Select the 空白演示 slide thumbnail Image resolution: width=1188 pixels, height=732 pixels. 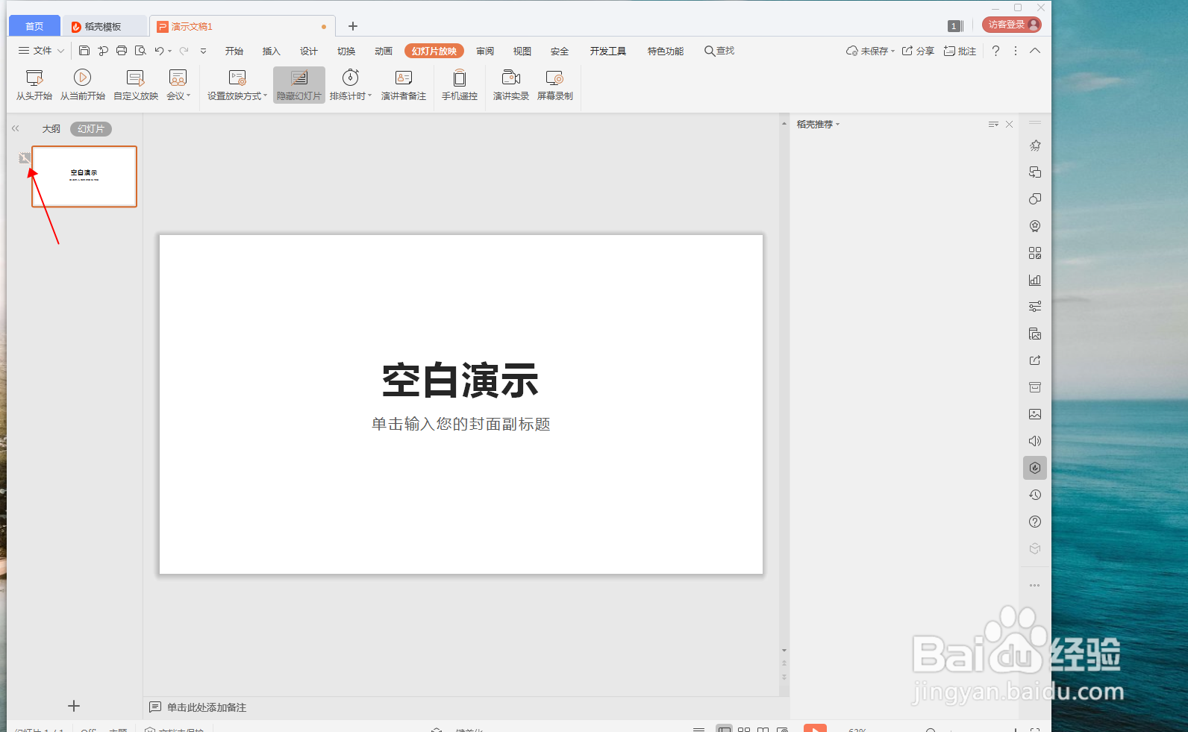coord(84,176)
